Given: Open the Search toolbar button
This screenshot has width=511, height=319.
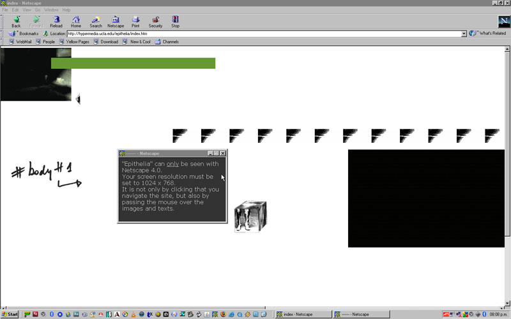Looking at the screenshot, I should (95, 22).
